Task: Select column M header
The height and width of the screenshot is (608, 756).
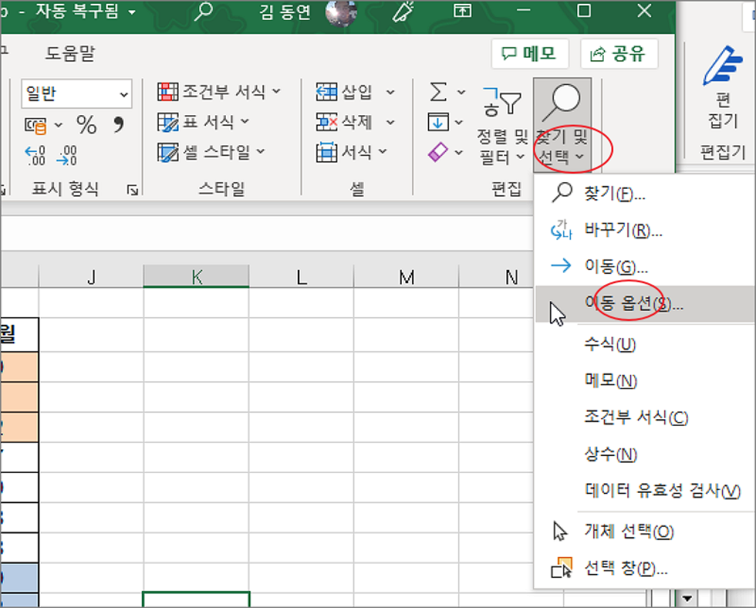Action: click(406, 277)
